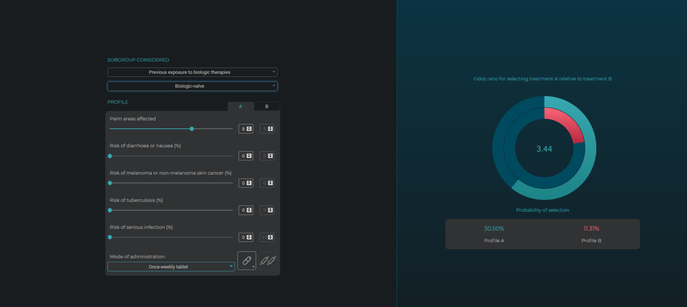Click the diarrhoea or nausea profile A stepper

(x=249, y=156)
